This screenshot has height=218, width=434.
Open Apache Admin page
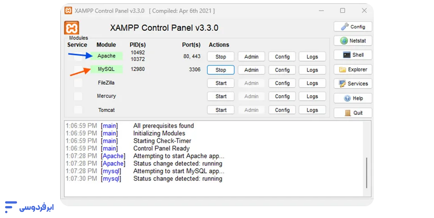pos(251,57)
